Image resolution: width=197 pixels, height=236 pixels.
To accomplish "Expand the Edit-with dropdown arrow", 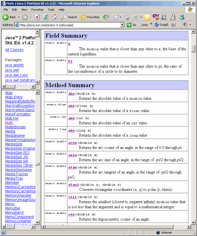I will tap(141, 17).
